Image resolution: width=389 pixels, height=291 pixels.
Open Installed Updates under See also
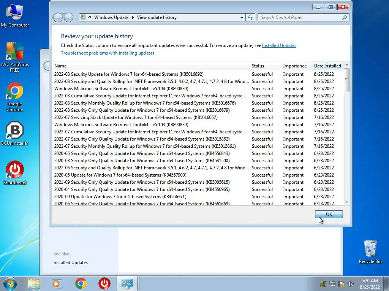tap(70, 263)
